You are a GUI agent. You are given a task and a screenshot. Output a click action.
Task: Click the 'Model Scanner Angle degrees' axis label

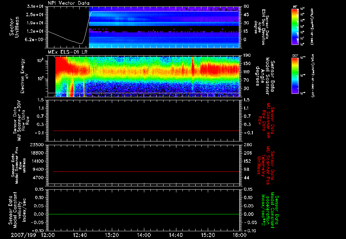coord(265,77)
